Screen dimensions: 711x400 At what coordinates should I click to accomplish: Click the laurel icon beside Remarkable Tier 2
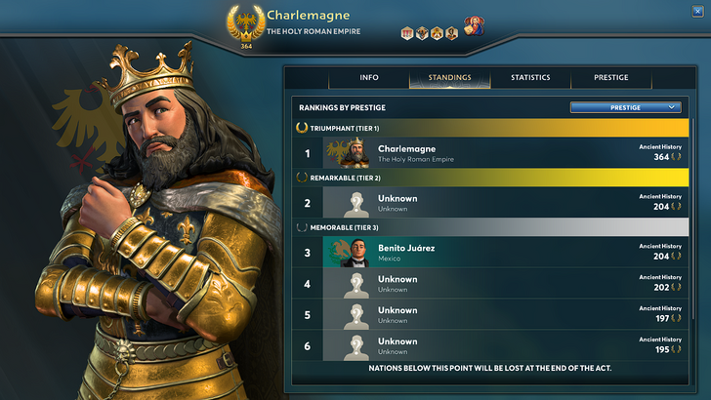[x=302, y=178]
